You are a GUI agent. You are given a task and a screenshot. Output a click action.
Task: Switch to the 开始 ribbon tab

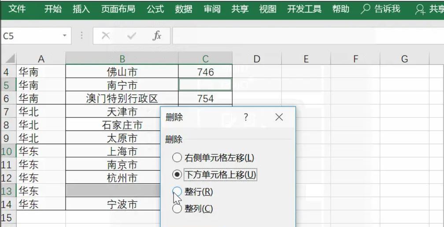[53, 9]
